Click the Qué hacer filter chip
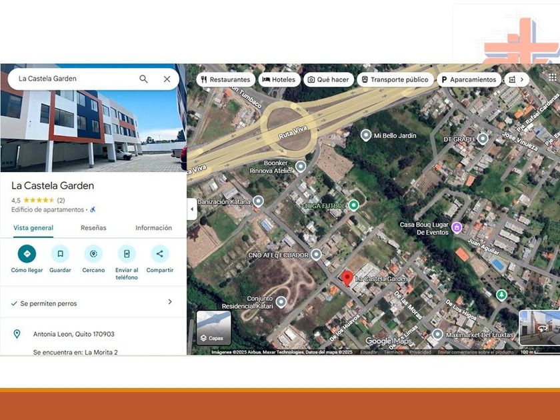Image resolution: width=560 pixels, height=420 pixels. pos(329,79)
